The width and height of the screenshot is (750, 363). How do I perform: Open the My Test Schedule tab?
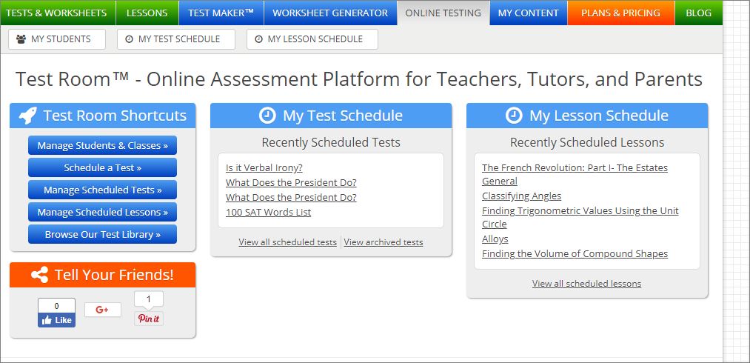[x=175, y=39]
